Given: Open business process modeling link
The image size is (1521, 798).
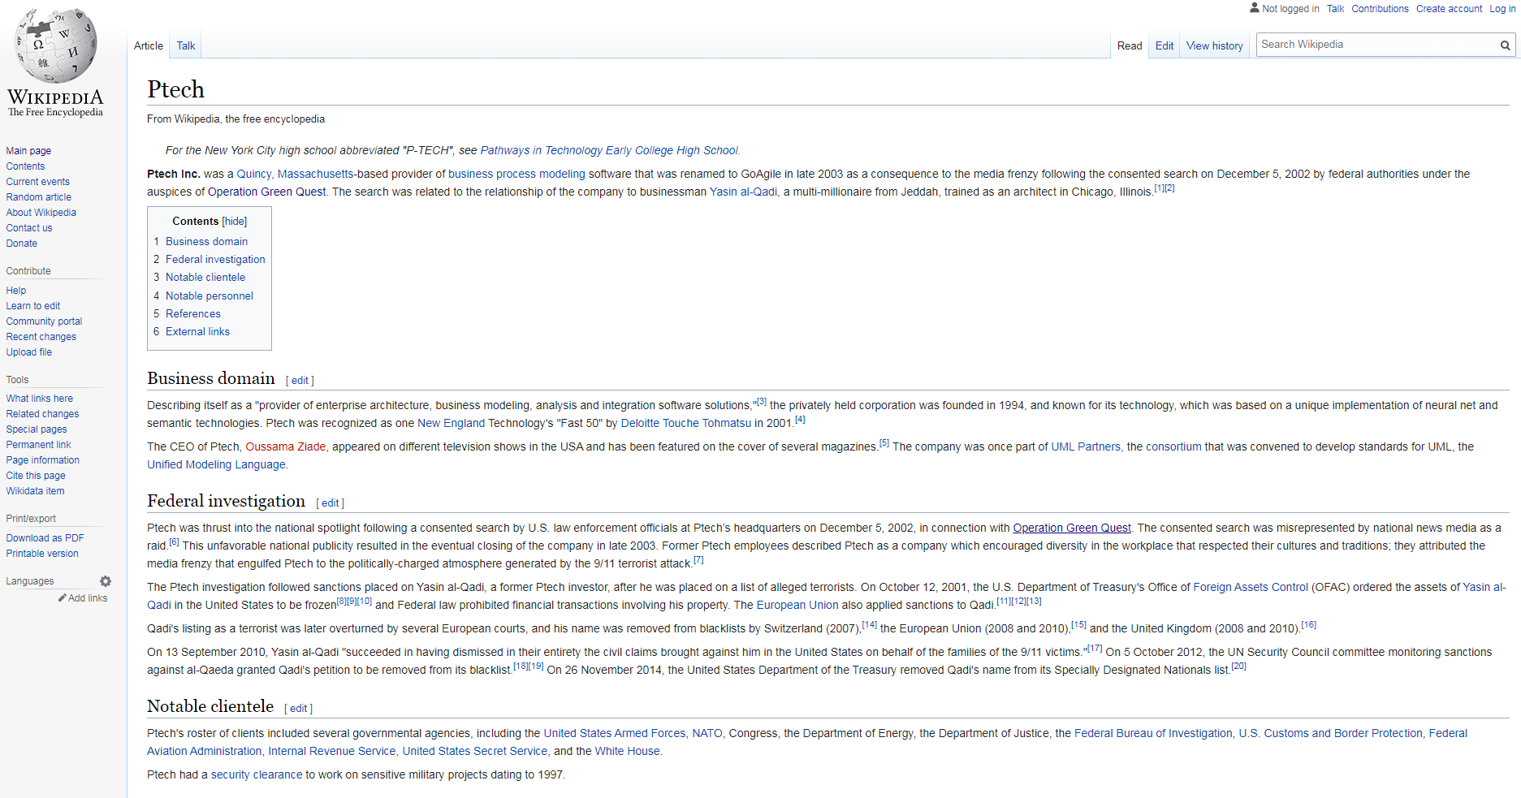Looking at the screenshot, I should coord(516,175).
